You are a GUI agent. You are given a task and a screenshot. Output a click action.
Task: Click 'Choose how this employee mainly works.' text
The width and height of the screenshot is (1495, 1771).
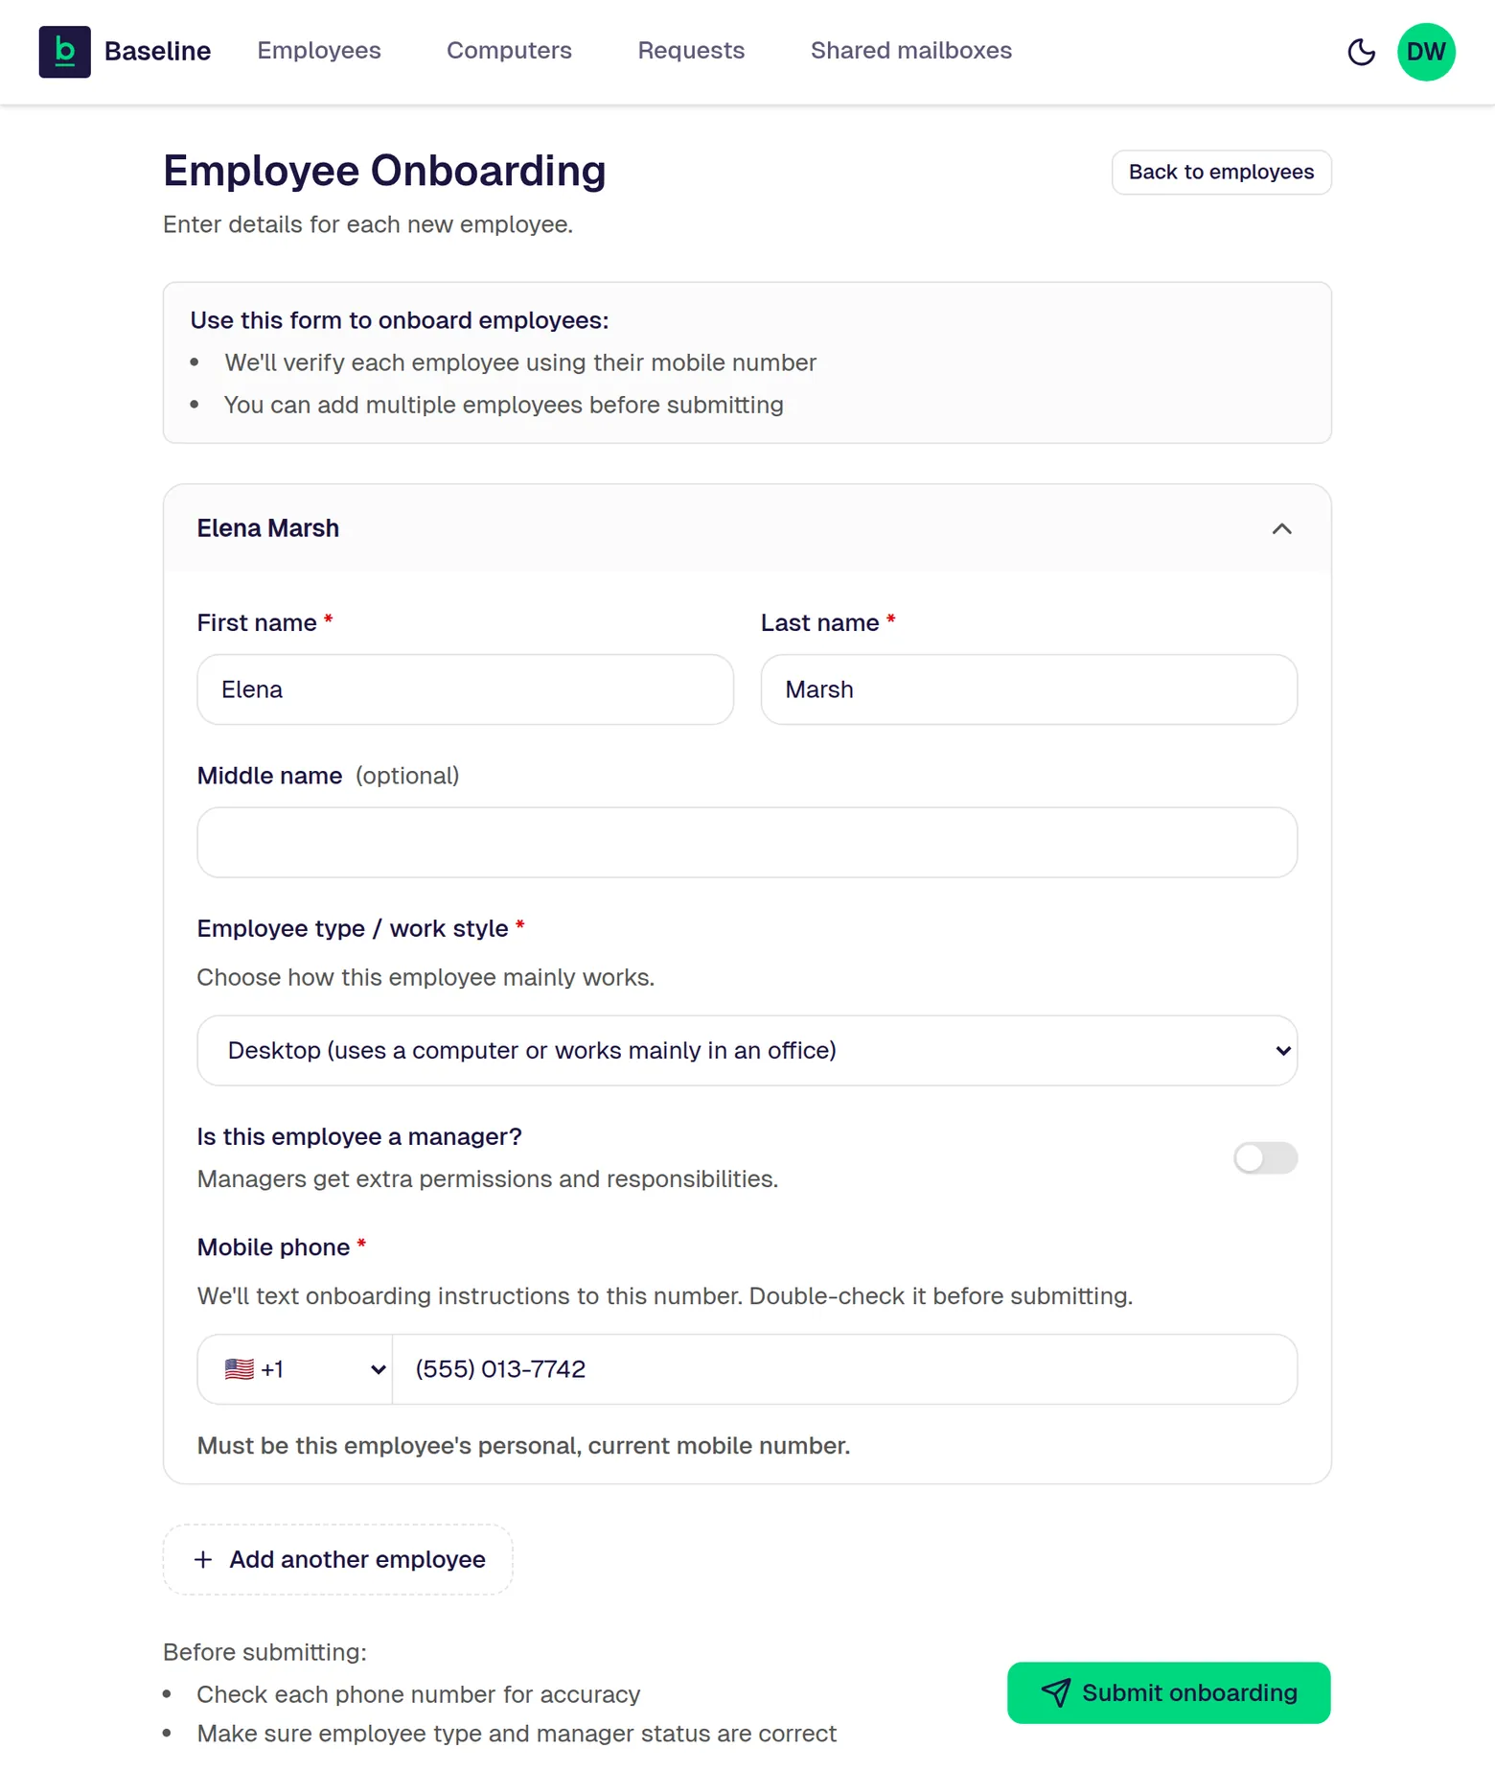coord(425,977)
